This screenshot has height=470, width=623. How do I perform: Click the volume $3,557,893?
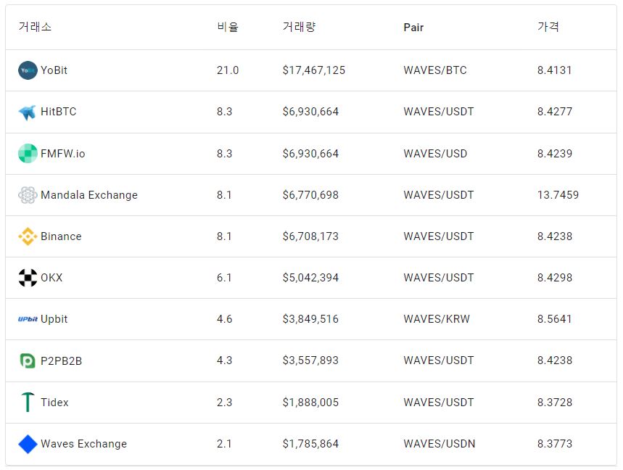point(310,360)
